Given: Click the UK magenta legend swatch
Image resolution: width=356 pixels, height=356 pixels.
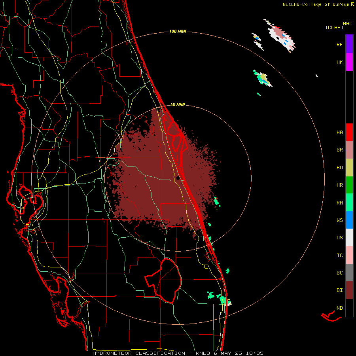Looking at the screenshot, I should tap(349, 62).
